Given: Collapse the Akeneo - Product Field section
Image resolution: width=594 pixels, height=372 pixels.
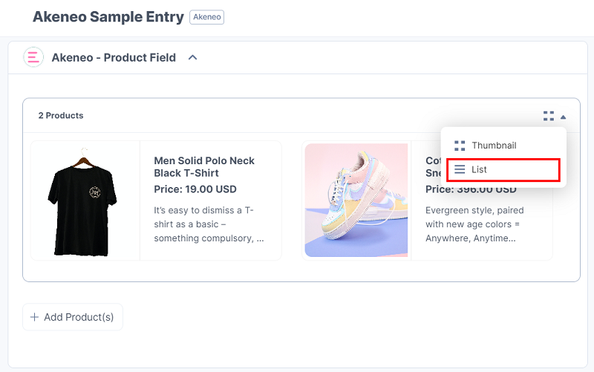Looking at the screenshot, I should click(x=193, y=58).
